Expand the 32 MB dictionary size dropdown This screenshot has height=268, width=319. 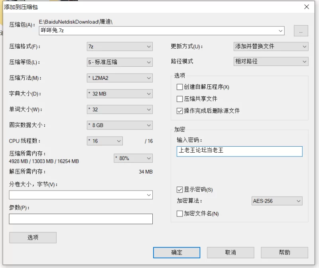click(120, 94)
